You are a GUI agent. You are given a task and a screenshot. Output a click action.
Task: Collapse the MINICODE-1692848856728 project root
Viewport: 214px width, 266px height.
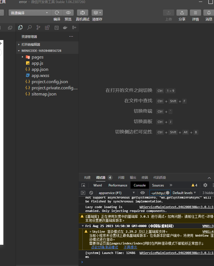coord(47,51)
